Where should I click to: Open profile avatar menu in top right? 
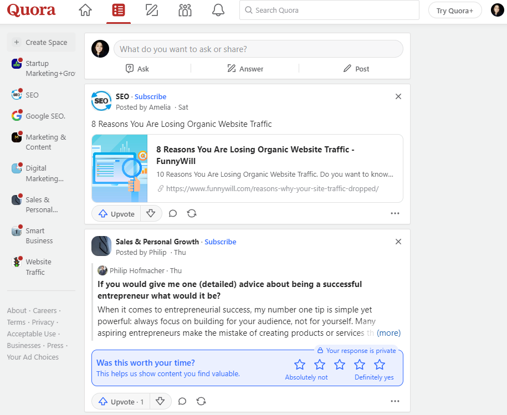point(497,11)
